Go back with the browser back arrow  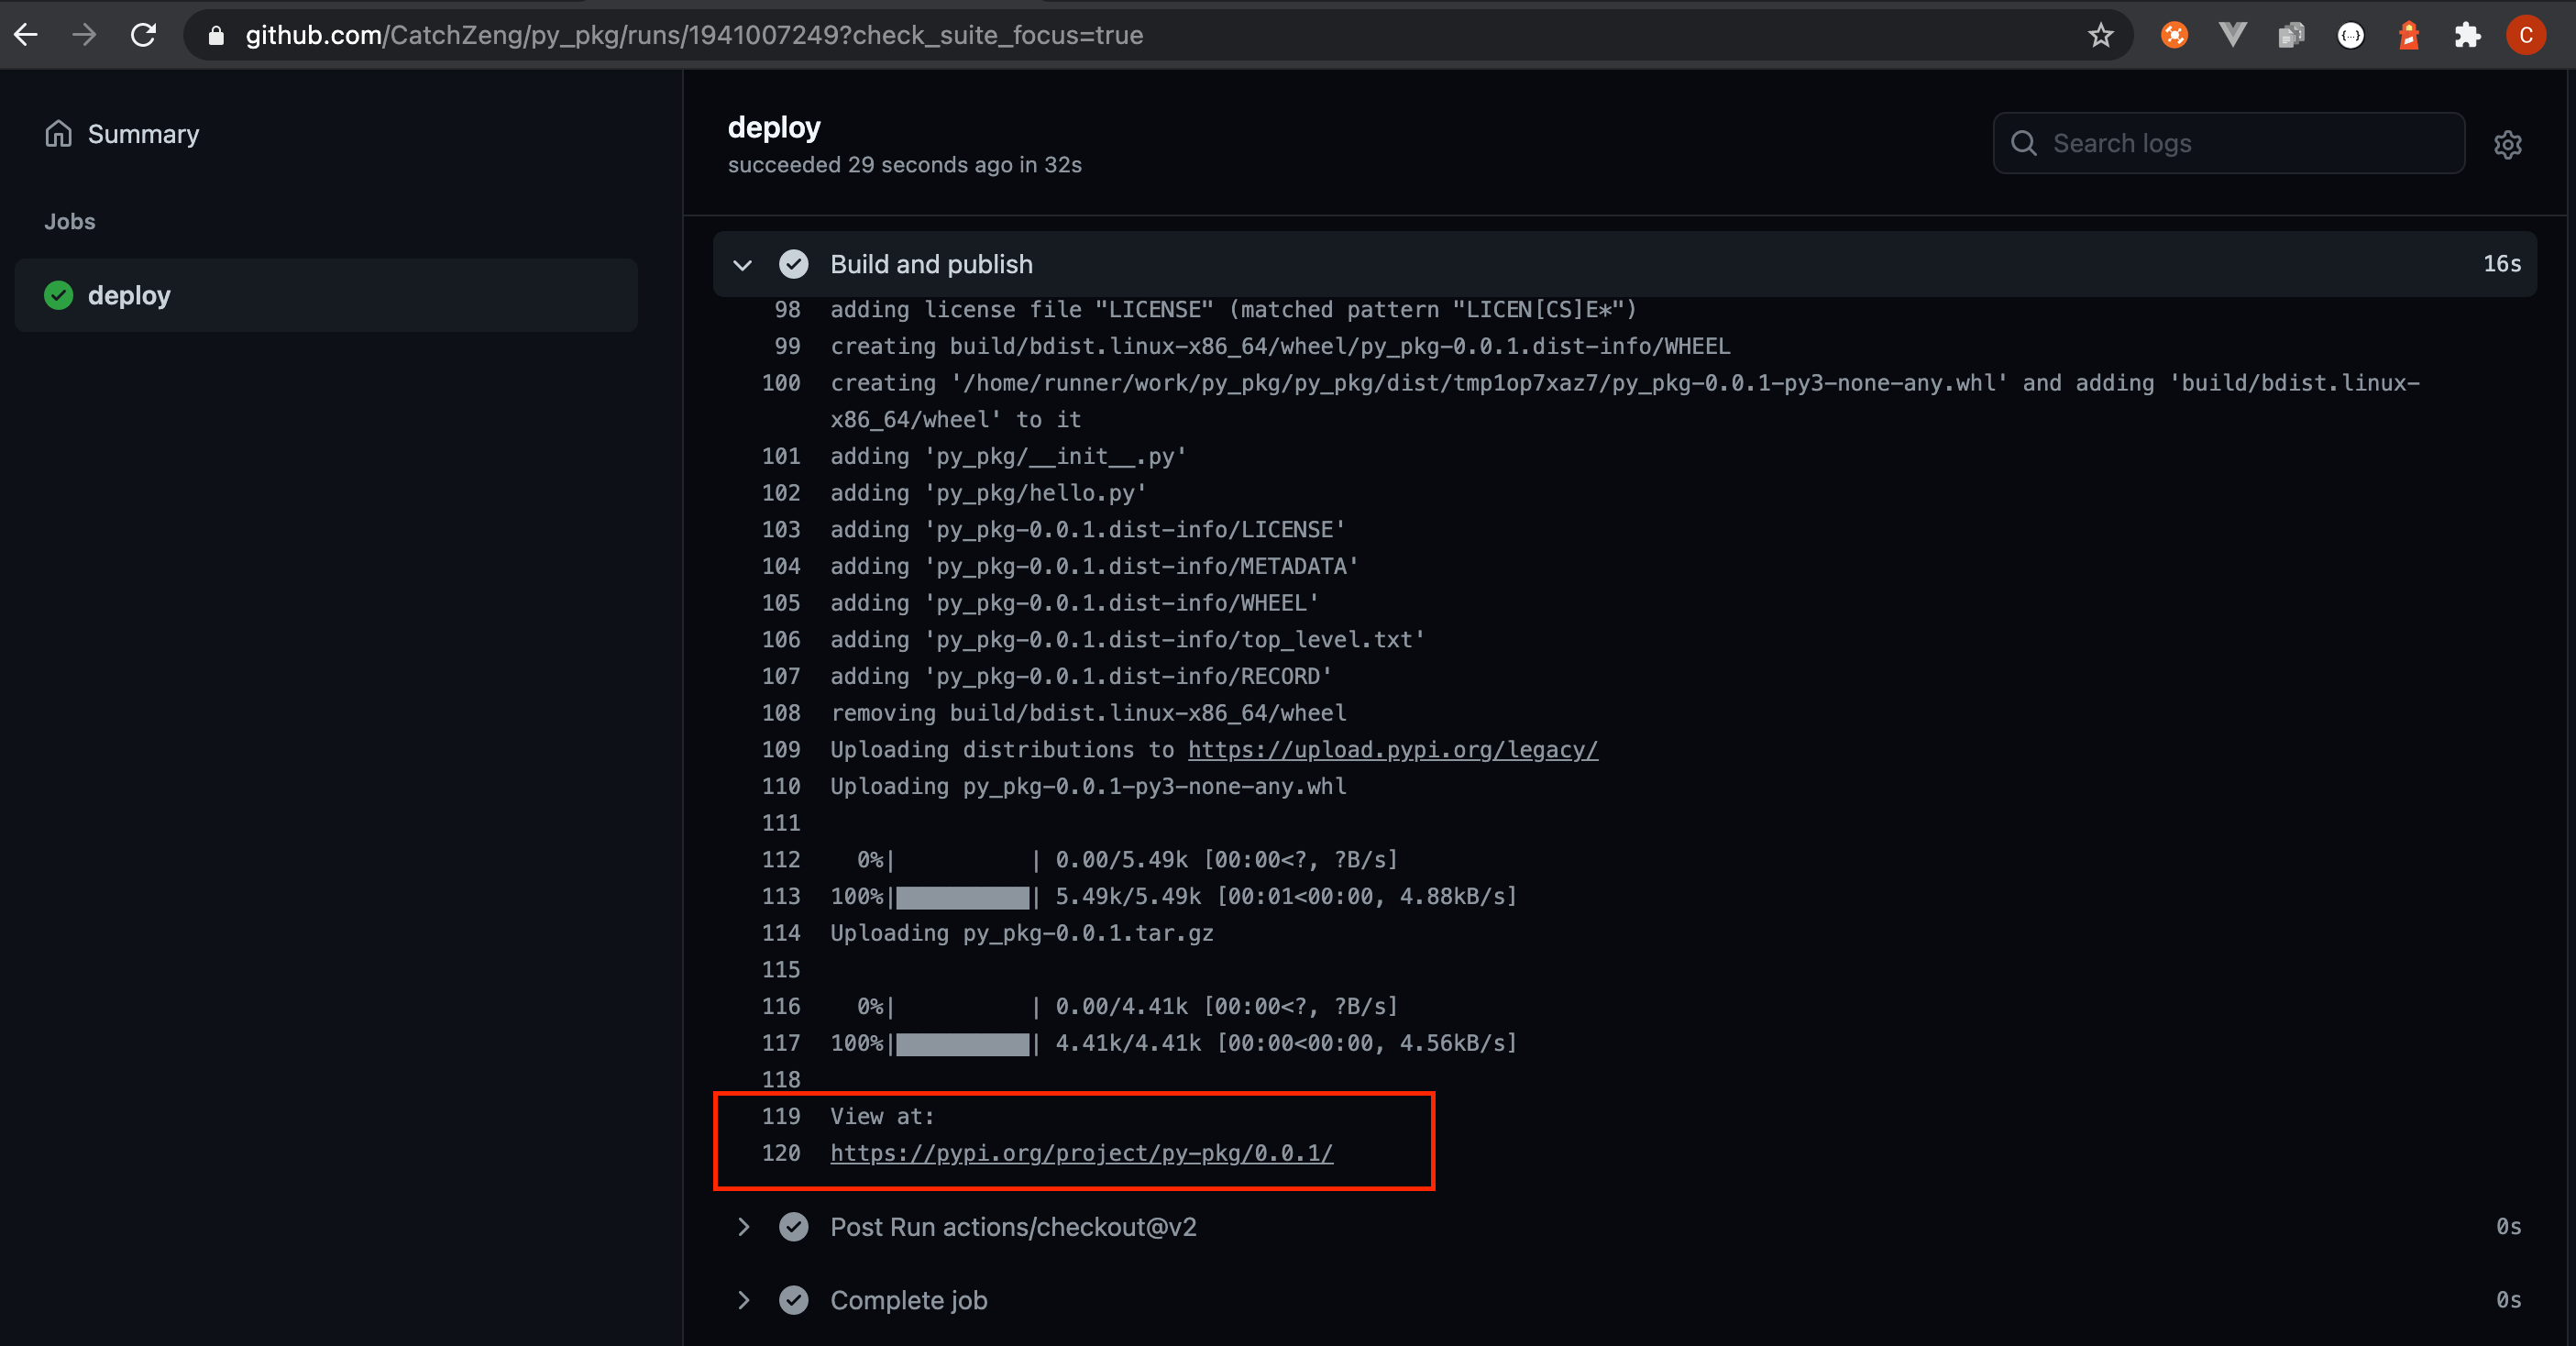click(x=27, y=35)
